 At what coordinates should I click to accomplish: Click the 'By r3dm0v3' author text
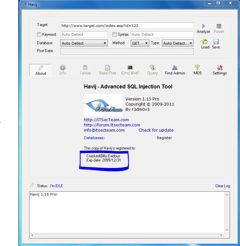pos(138,109)
